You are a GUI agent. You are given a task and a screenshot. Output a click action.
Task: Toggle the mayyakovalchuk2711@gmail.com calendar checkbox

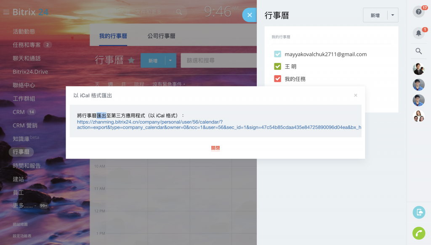[x=278, y=54]
